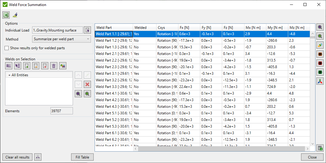Viewport: 326px width, 163px height.
Task: Click the green M moment icon
Action: [x=320, y=72]
